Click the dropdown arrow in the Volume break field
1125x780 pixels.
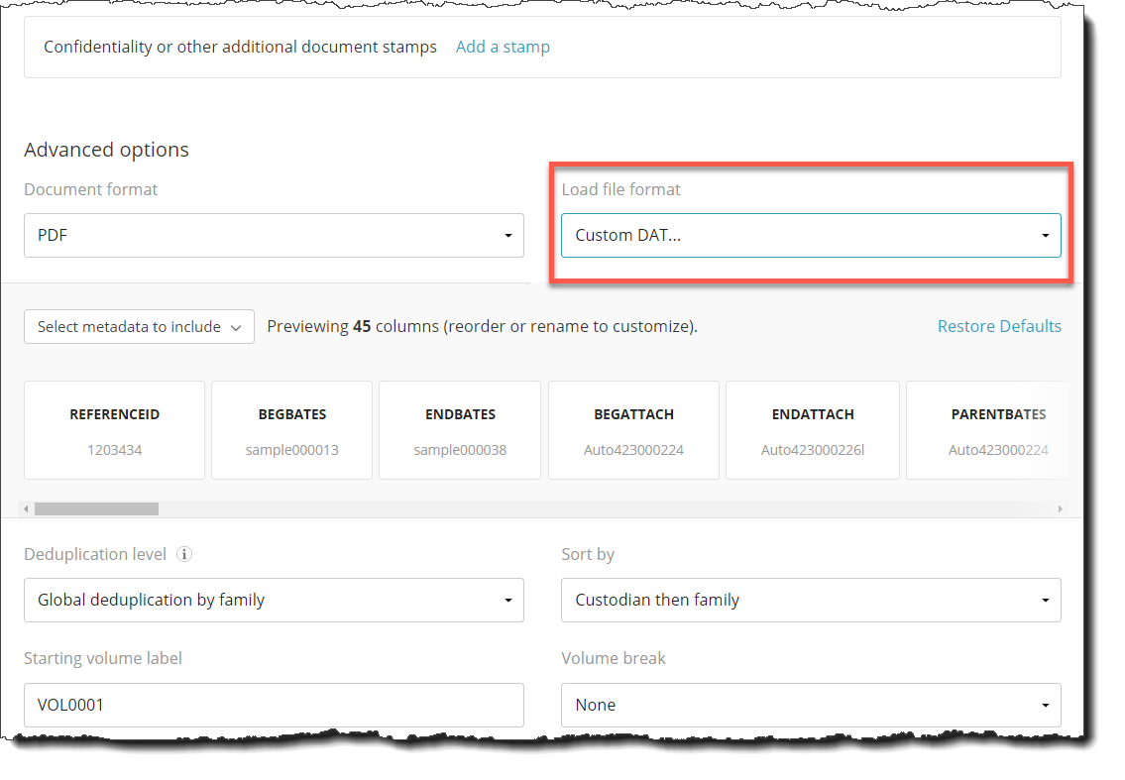[1045, 705]
